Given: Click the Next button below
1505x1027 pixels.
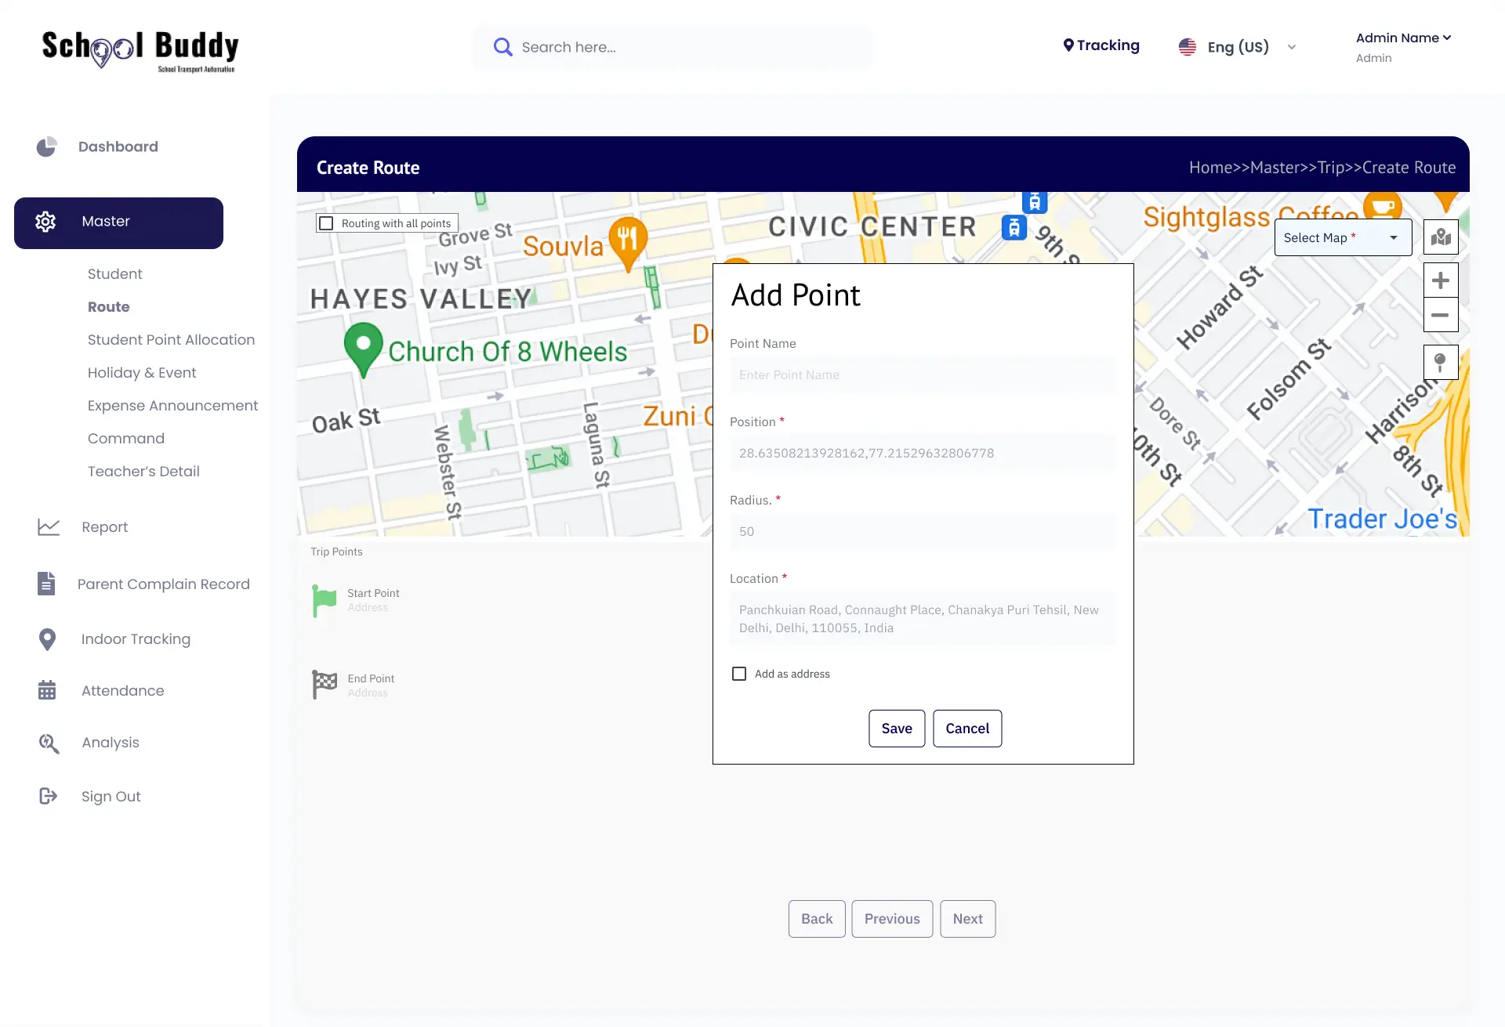Looking at the screenshot, I should coord(967,919).
